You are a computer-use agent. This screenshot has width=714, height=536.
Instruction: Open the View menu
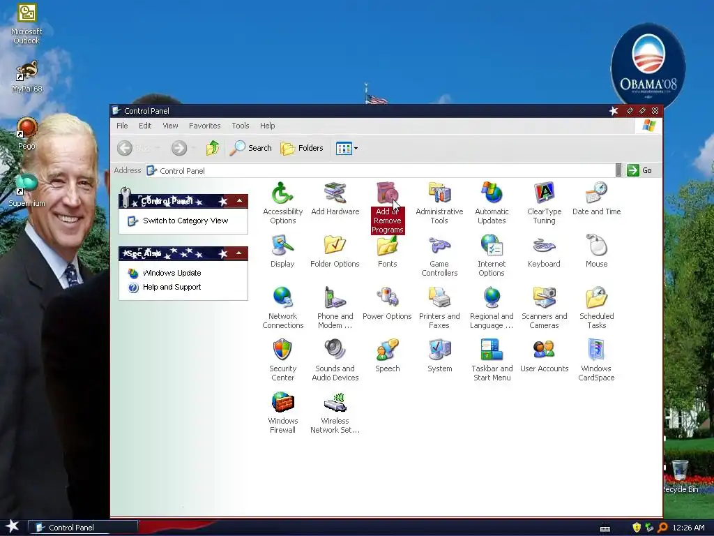(x=170, y=126)
